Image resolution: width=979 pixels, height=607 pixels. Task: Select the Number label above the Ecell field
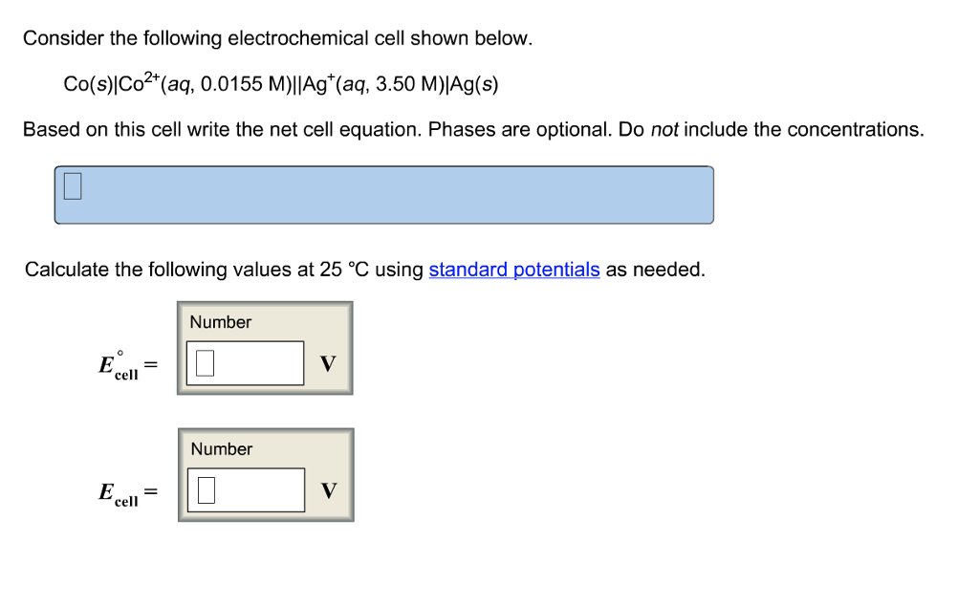point(220,449)
